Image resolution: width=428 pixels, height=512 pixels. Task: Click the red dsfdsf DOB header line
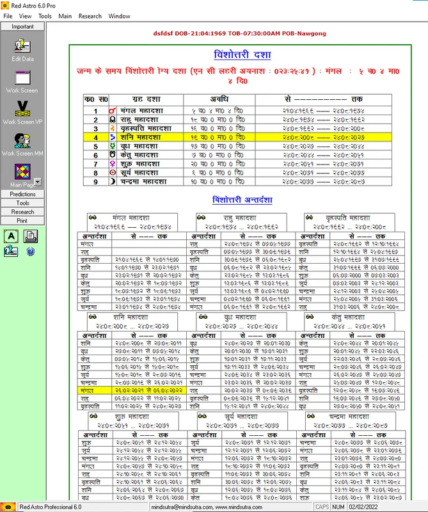[240, 33]
